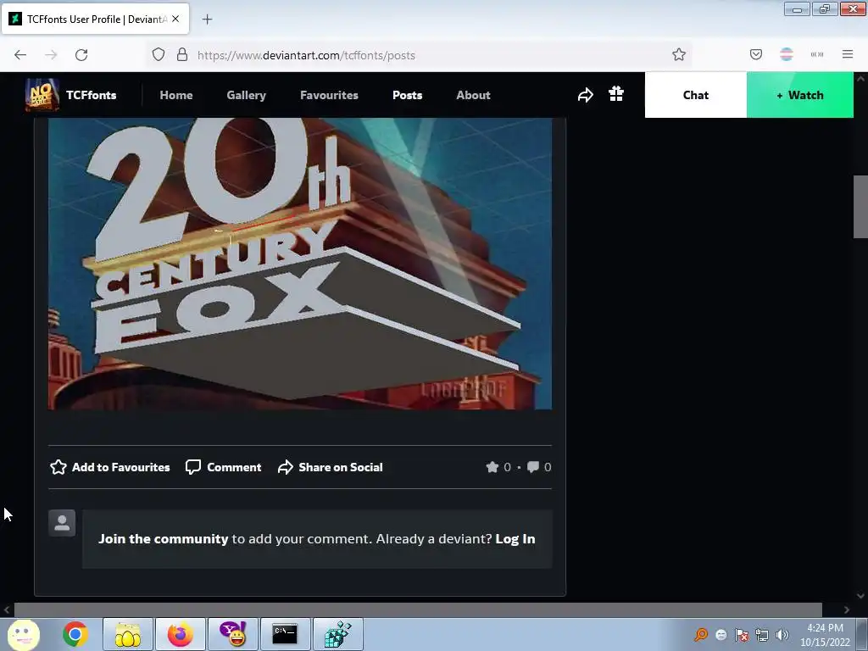Click the scroll down arrow
The height and width of the screenshot is (651, 868).
860,596
